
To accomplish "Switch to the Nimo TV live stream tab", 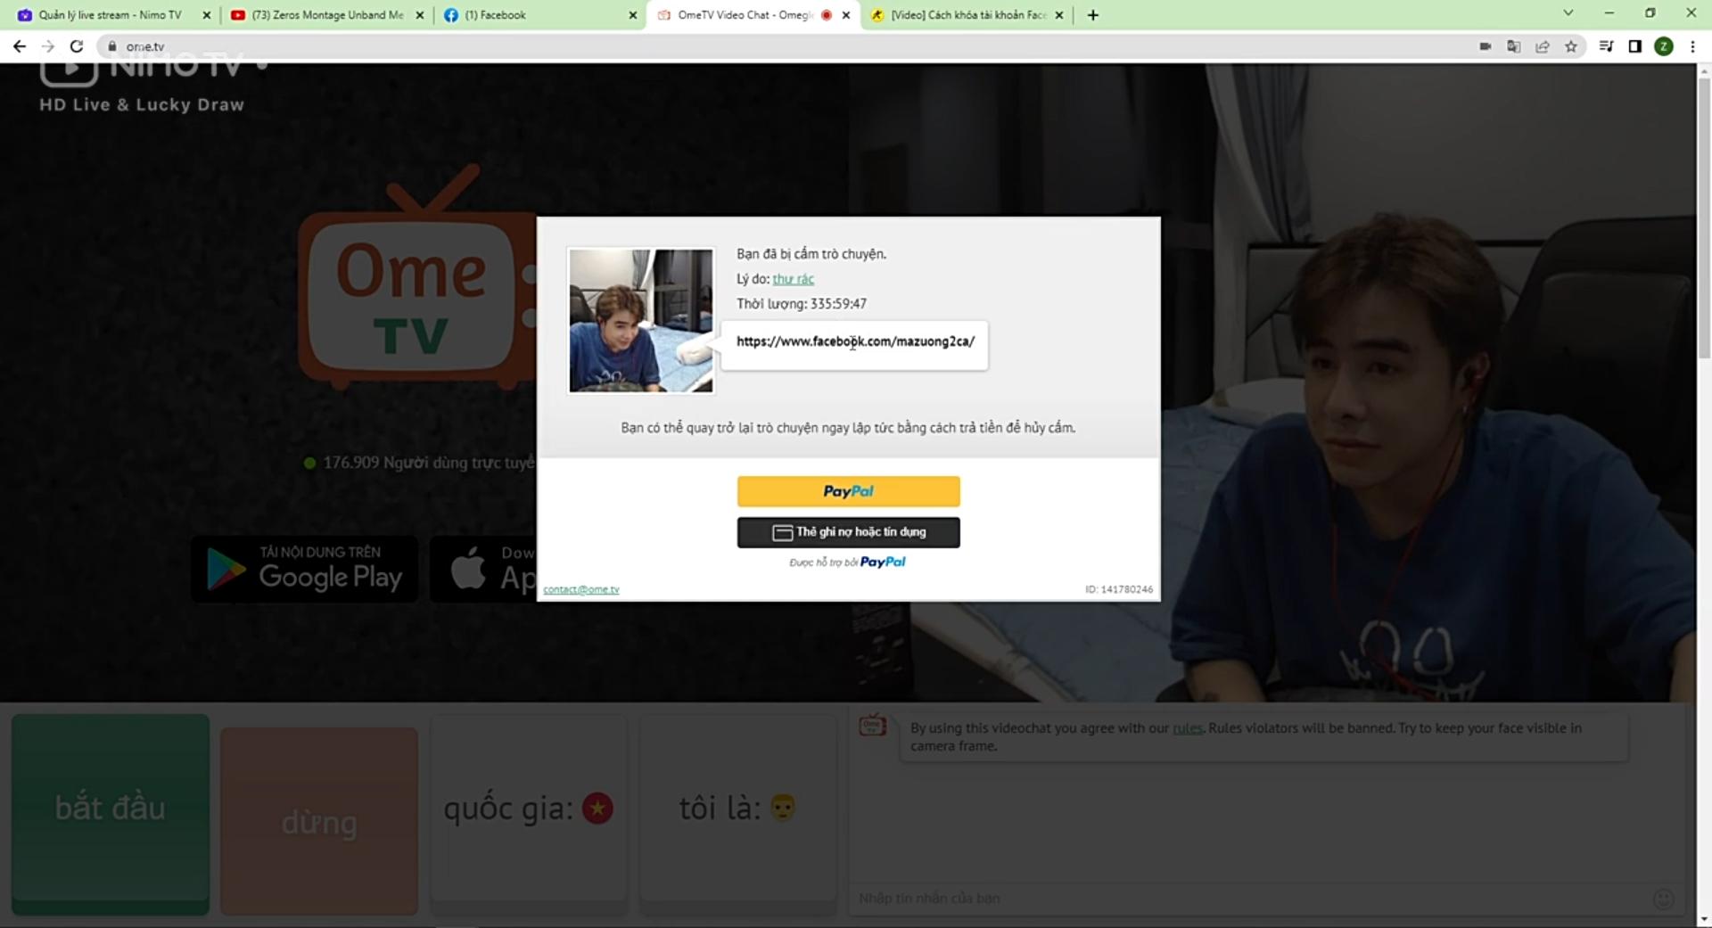I will click(x=110, y=15).
